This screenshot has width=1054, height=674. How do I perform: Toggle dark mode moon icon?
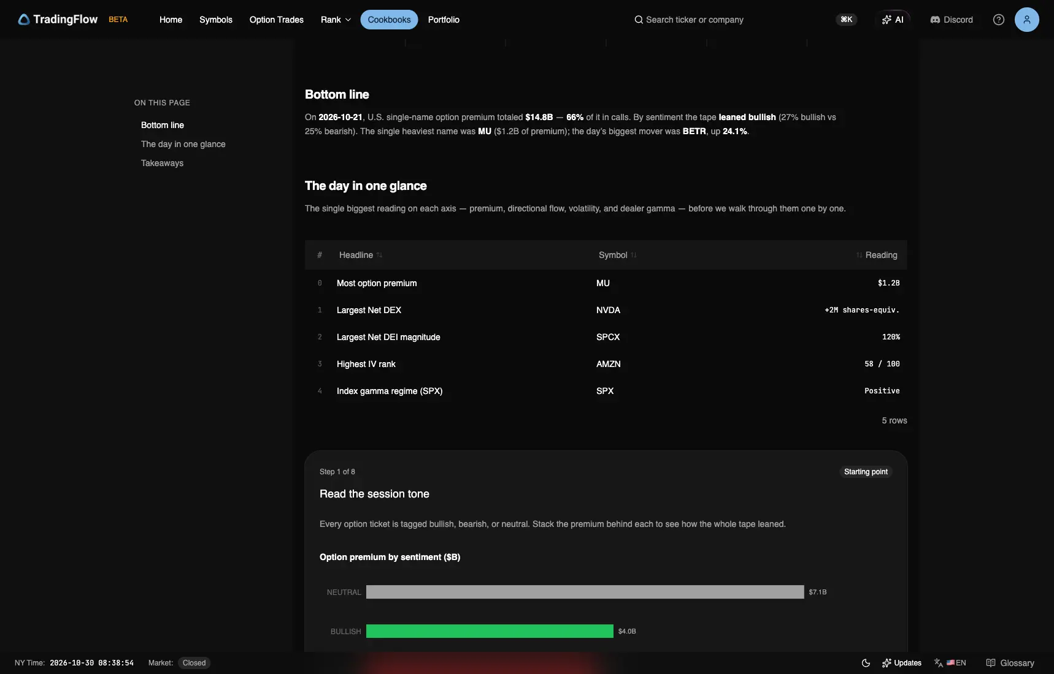(x=866, y=663)
